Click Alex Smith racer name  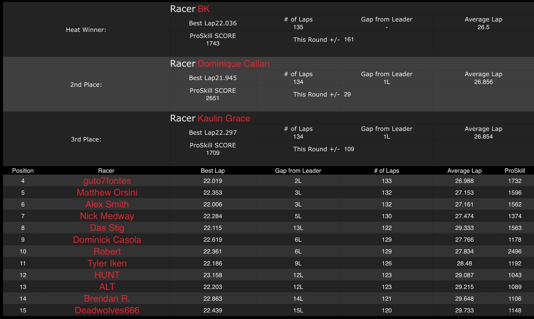107,204
